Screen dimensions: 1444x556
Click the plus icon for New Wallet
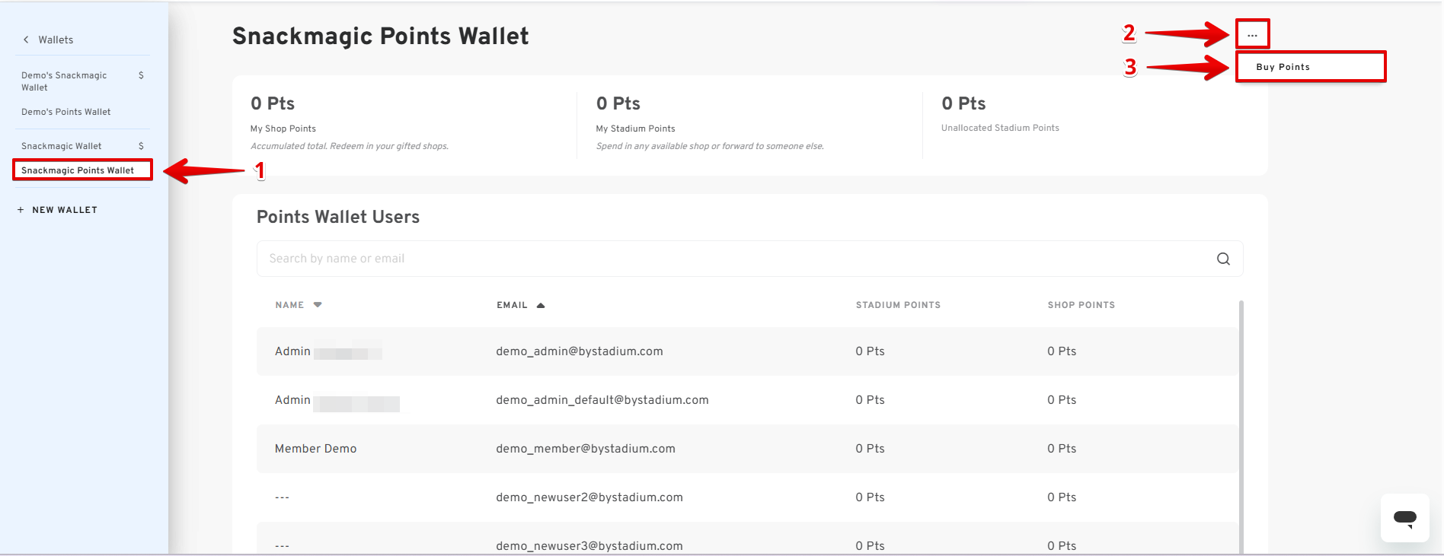(x=21, y=210)
